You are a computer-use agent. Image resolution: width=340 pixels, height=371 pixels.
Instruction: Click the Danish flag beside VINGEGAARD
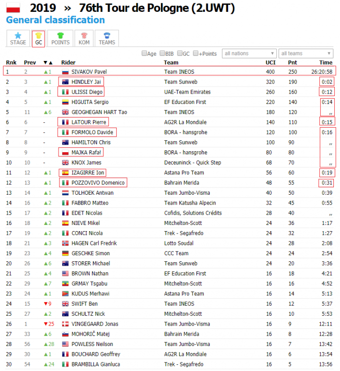[x=65, y=324]
